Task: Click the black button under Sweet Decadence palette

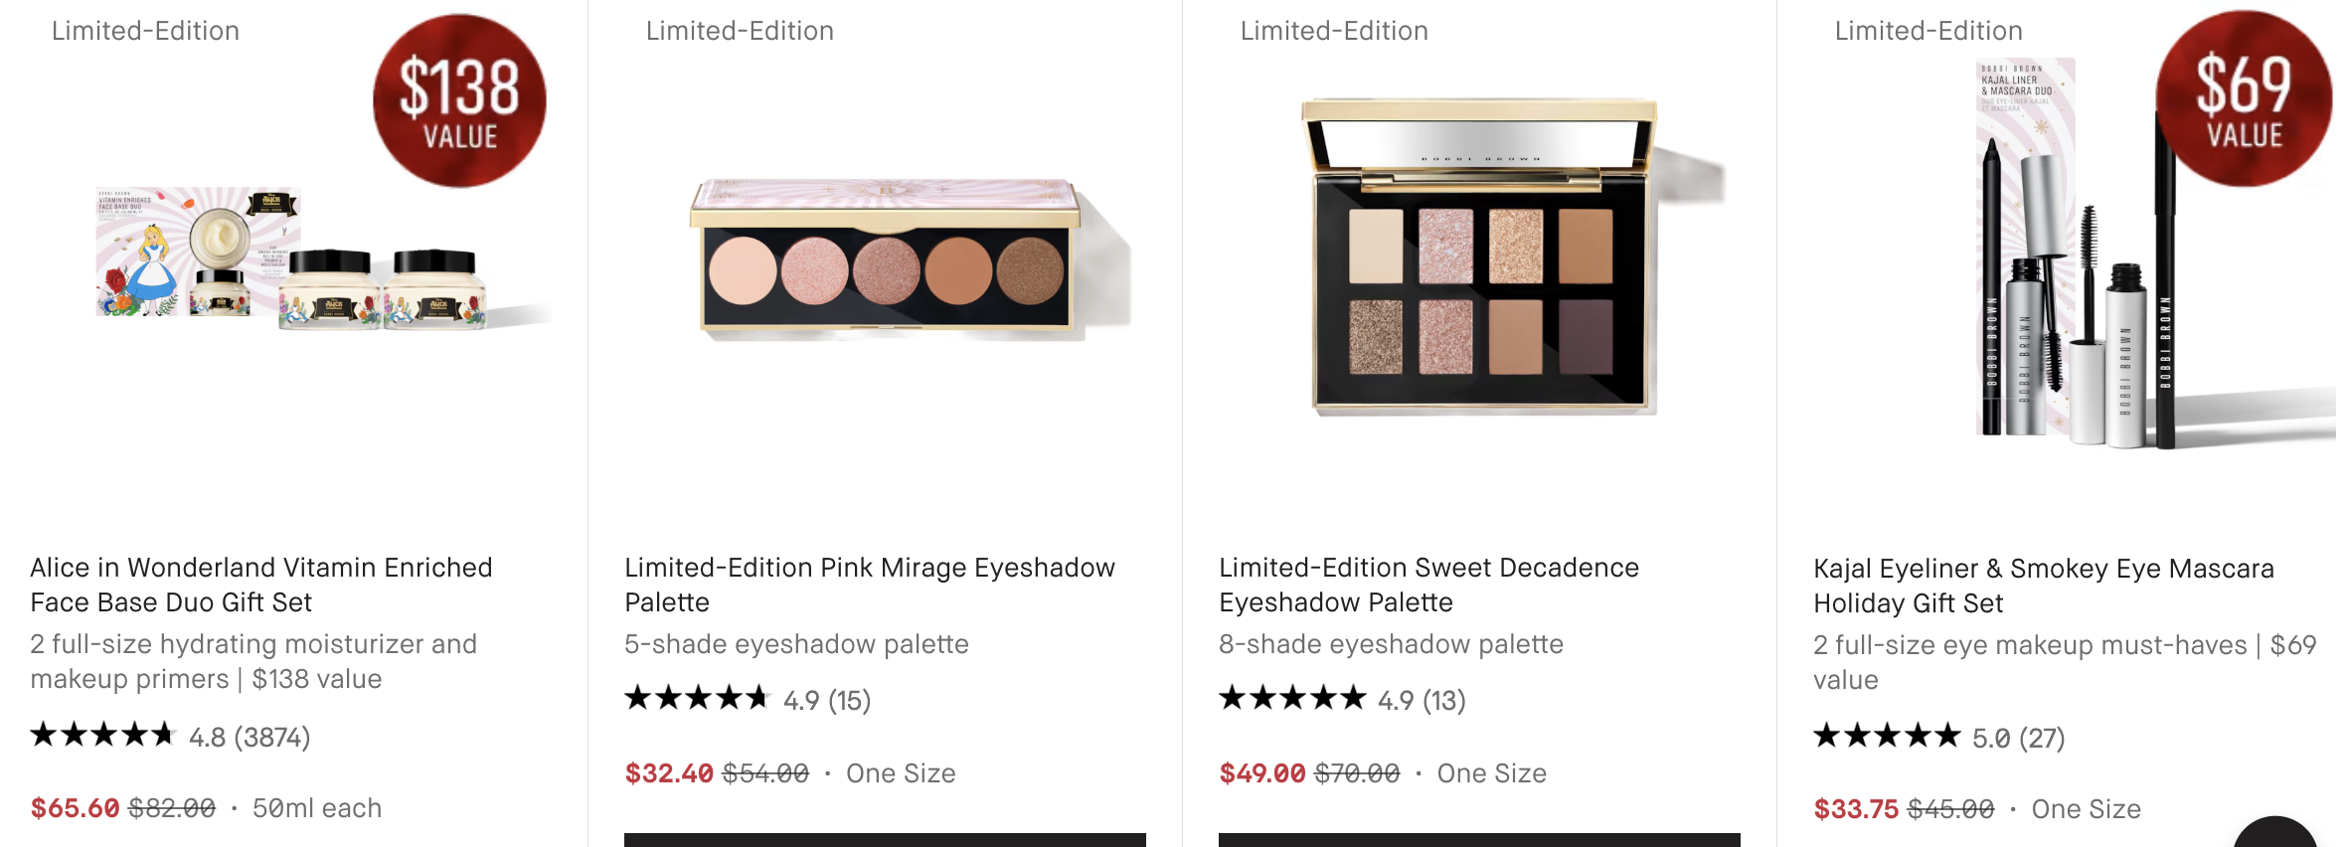Action: (1479, 839)
